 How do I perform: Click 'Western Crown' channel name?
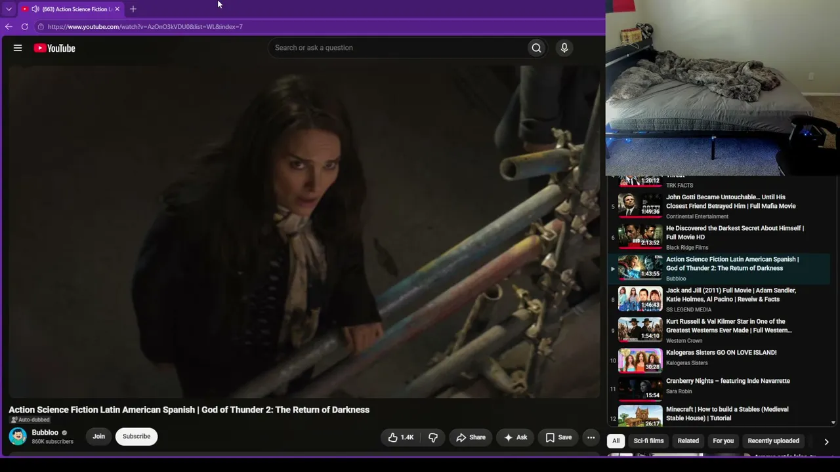tap(684, 341)
